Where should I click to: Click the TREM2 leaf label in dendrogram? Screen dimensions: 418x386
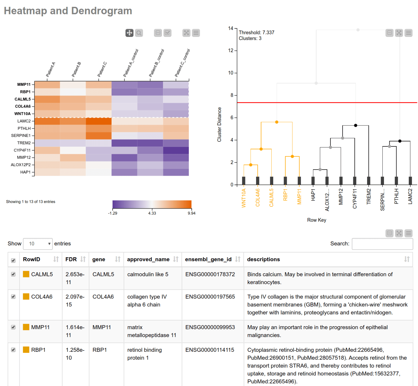coord(369,196)
